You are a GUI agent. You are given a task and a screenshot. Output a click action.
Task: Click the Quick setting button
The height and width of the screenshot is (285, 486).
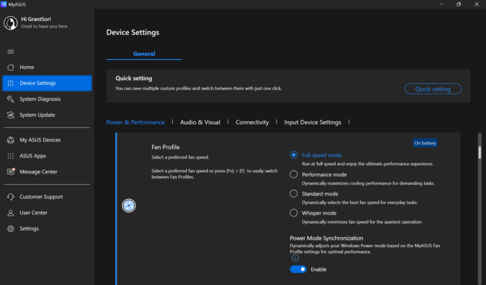(433, 89)
